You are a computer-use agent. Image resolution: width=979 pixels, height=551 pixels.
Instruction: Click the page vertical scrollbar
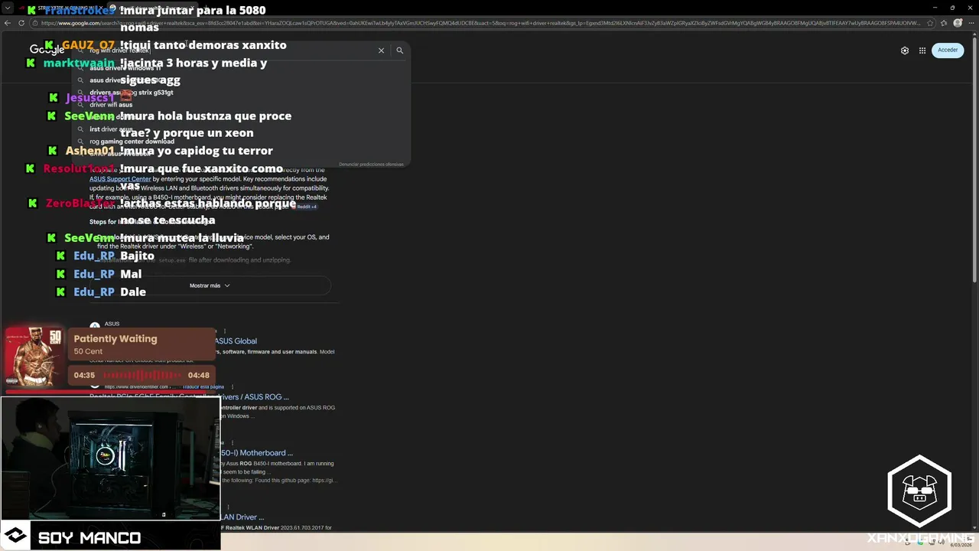[x=974, y=161]
